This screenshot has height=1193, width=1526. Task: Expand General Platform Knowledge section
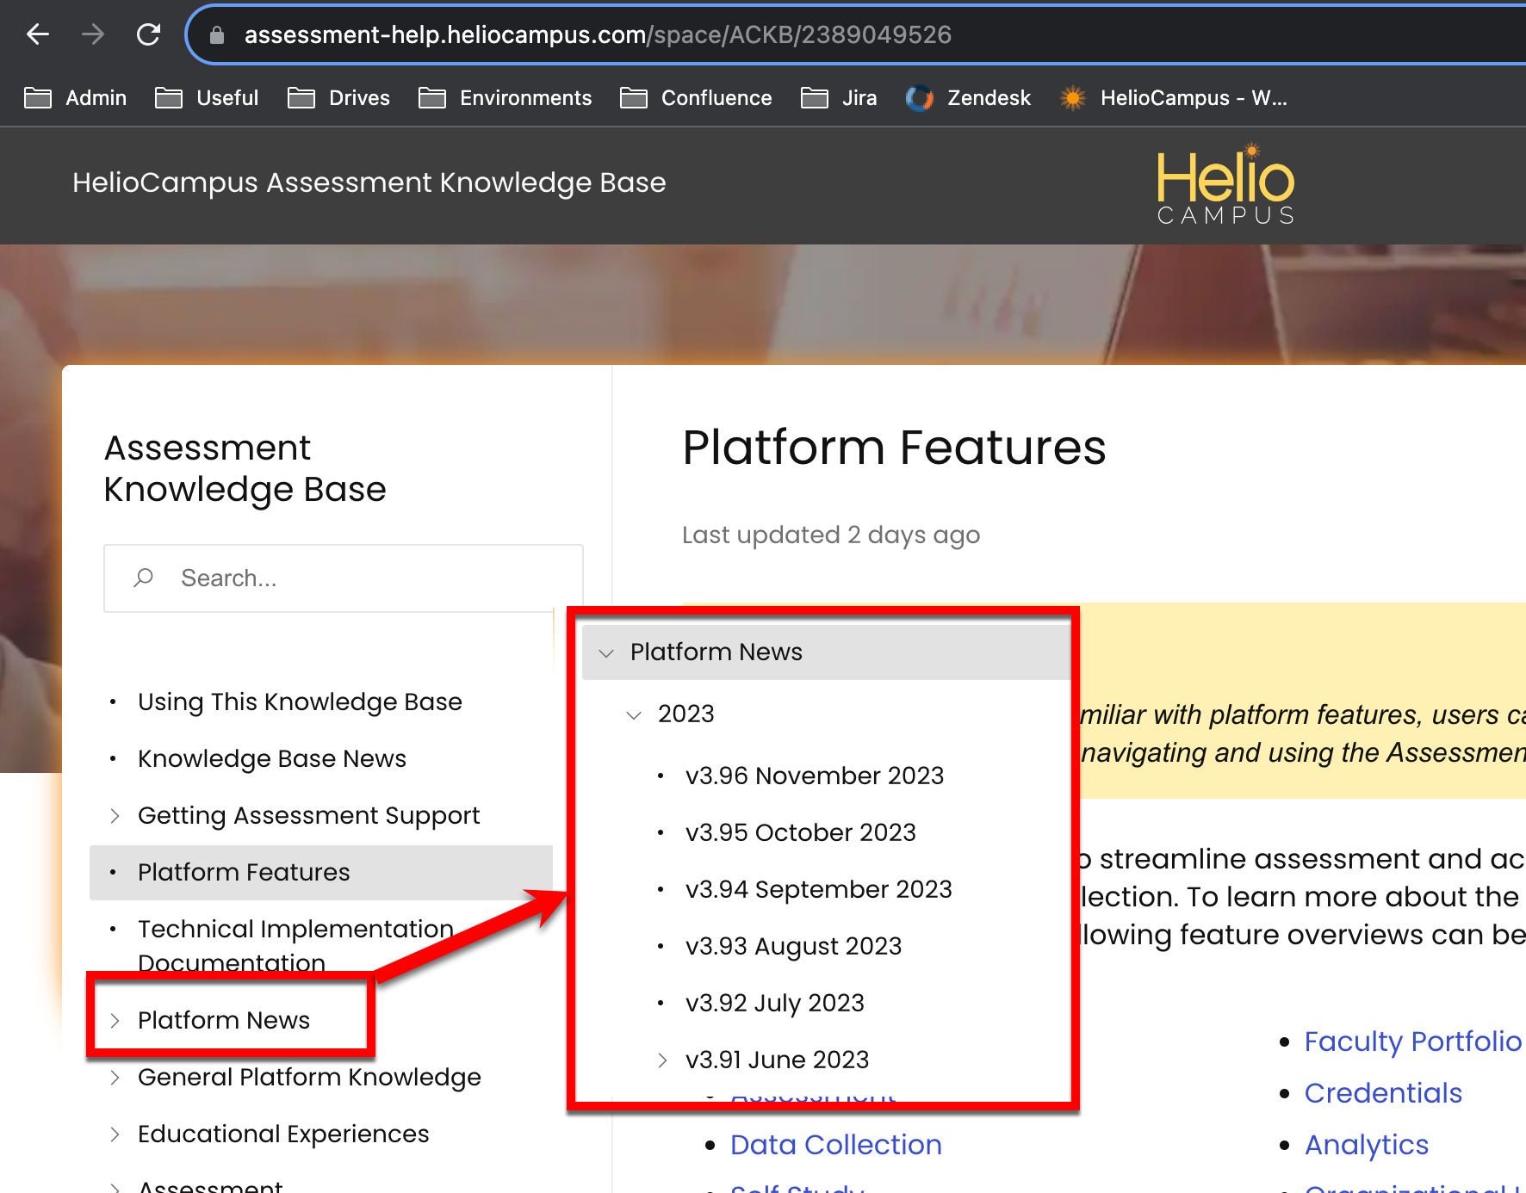(115, 1077)
